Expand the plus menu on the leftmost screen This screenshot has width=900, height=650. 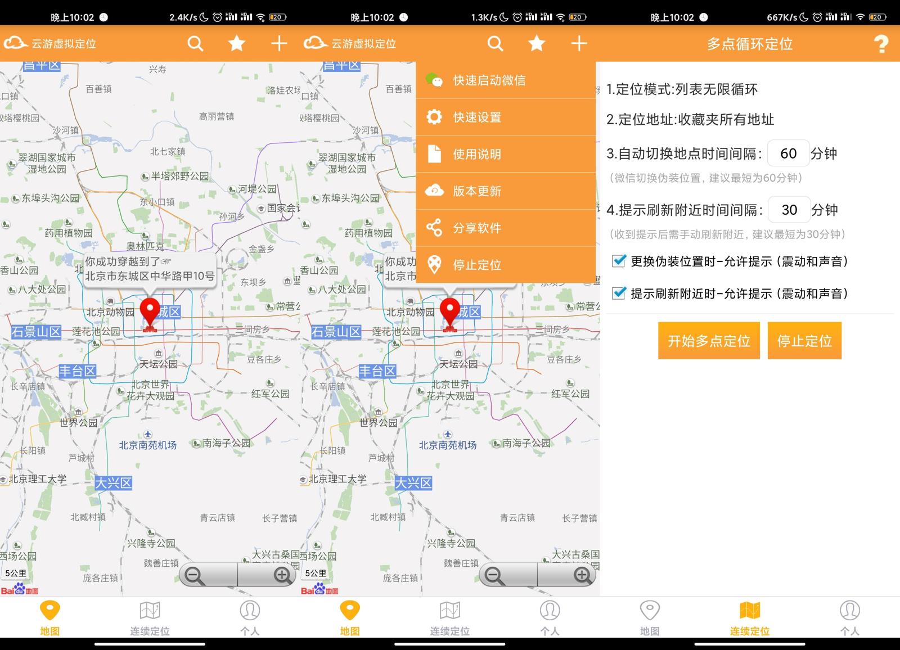click(279, 44)
